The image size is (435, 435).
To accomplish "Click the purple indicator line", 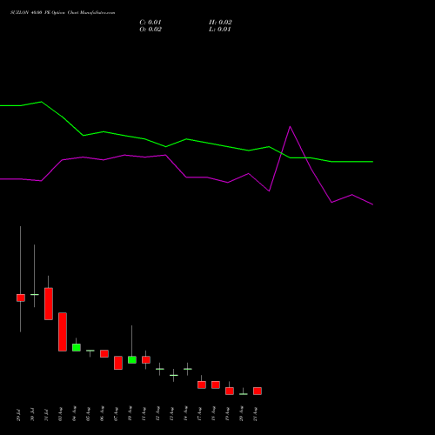I will click(x=185, y=177).
